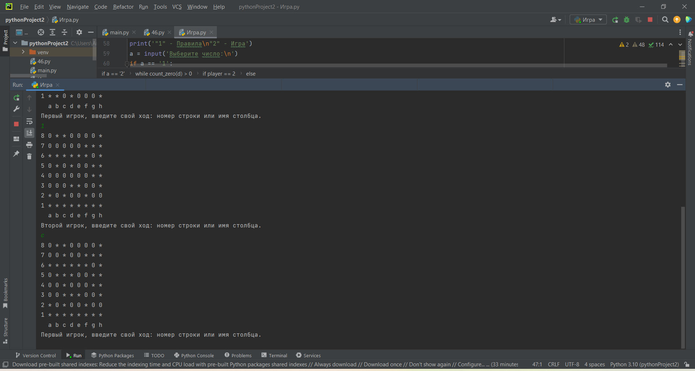This screenshot has height=371, width=695.
Task: Click up the stack trace arrow
Action: 29,98
